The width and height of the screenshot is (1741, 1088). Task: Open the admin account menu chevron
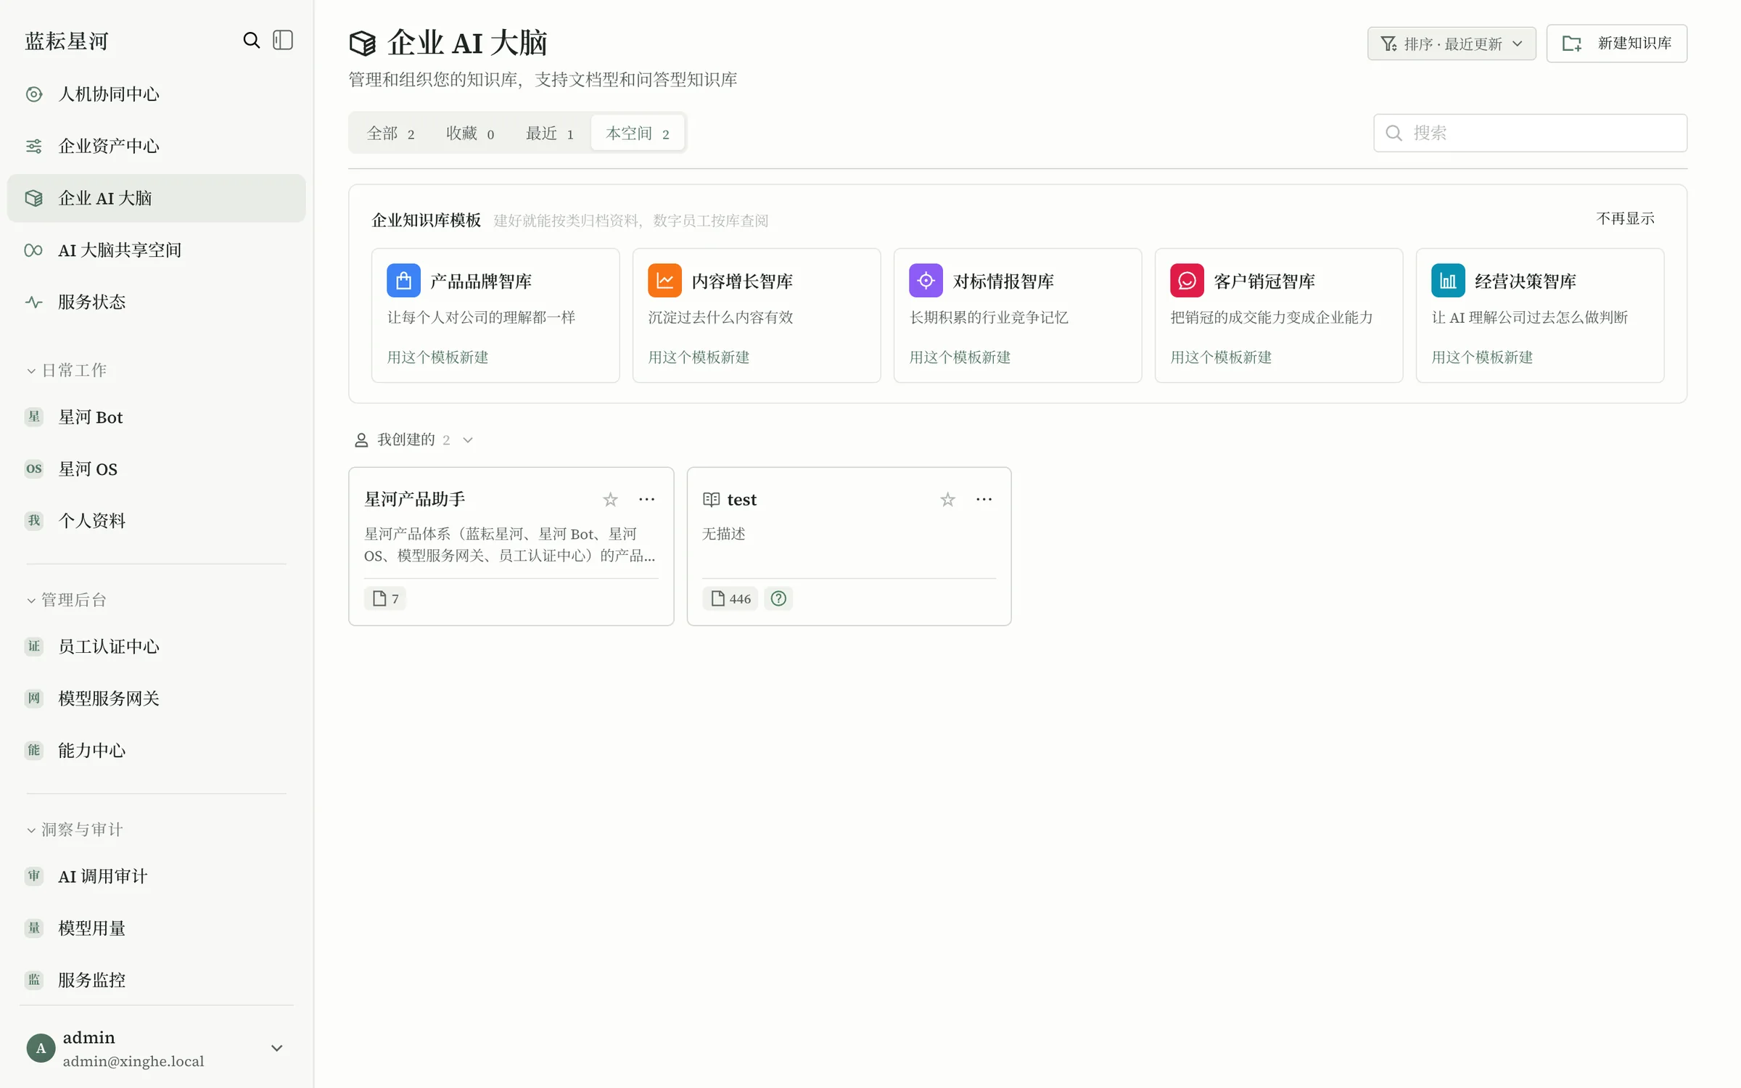(276, 1048)
